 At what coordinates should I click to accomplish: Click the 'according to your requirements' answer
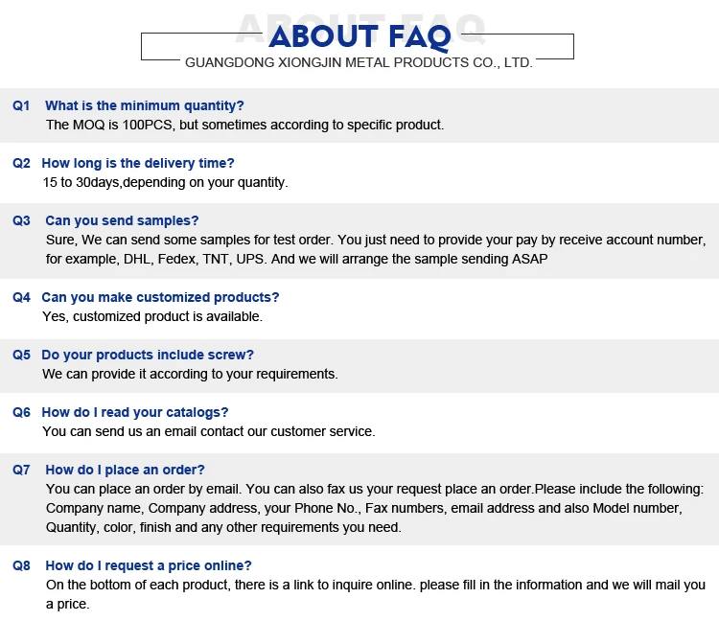click(x=191, y=374)
